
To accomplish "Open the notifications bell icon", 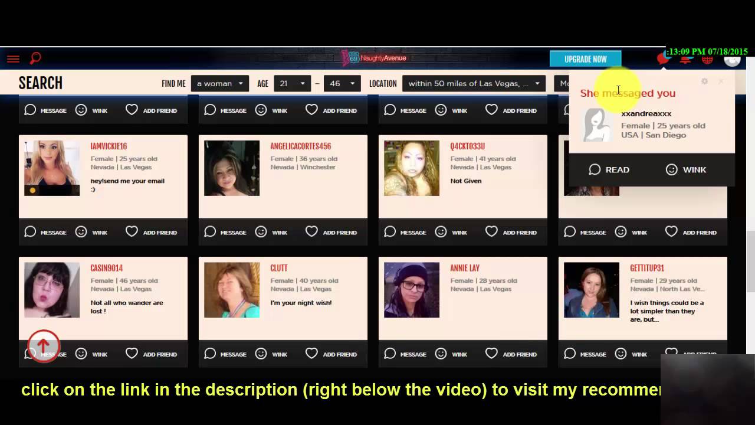I will point(685,58).
